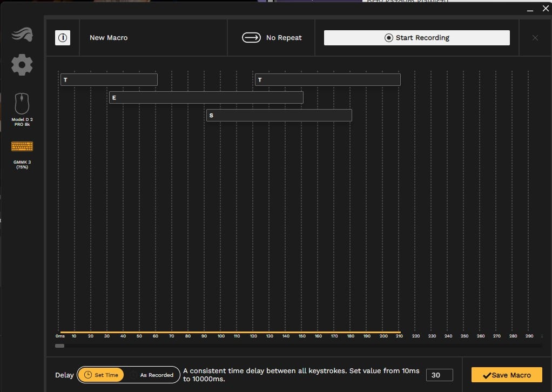The width and height of the screenshot is (552, 392).
Task: Select the second T keystroke block
Action: click(327, 80)
